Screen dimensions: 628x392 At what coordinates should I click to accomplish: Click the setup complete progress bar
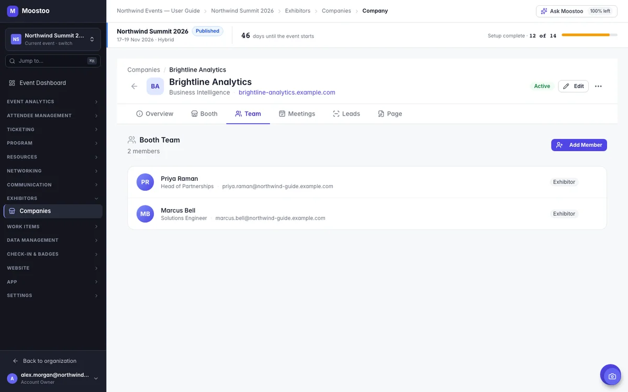click(x=589, y=35)
